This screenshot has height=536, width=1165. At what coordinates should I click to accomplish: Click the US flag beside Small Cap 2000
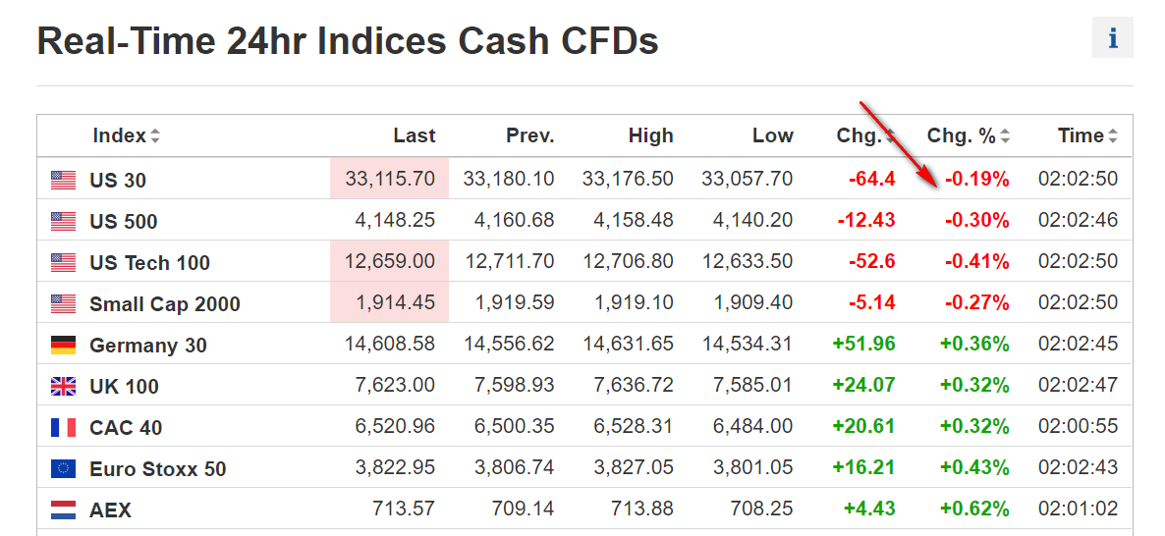[x=64, y=303]
